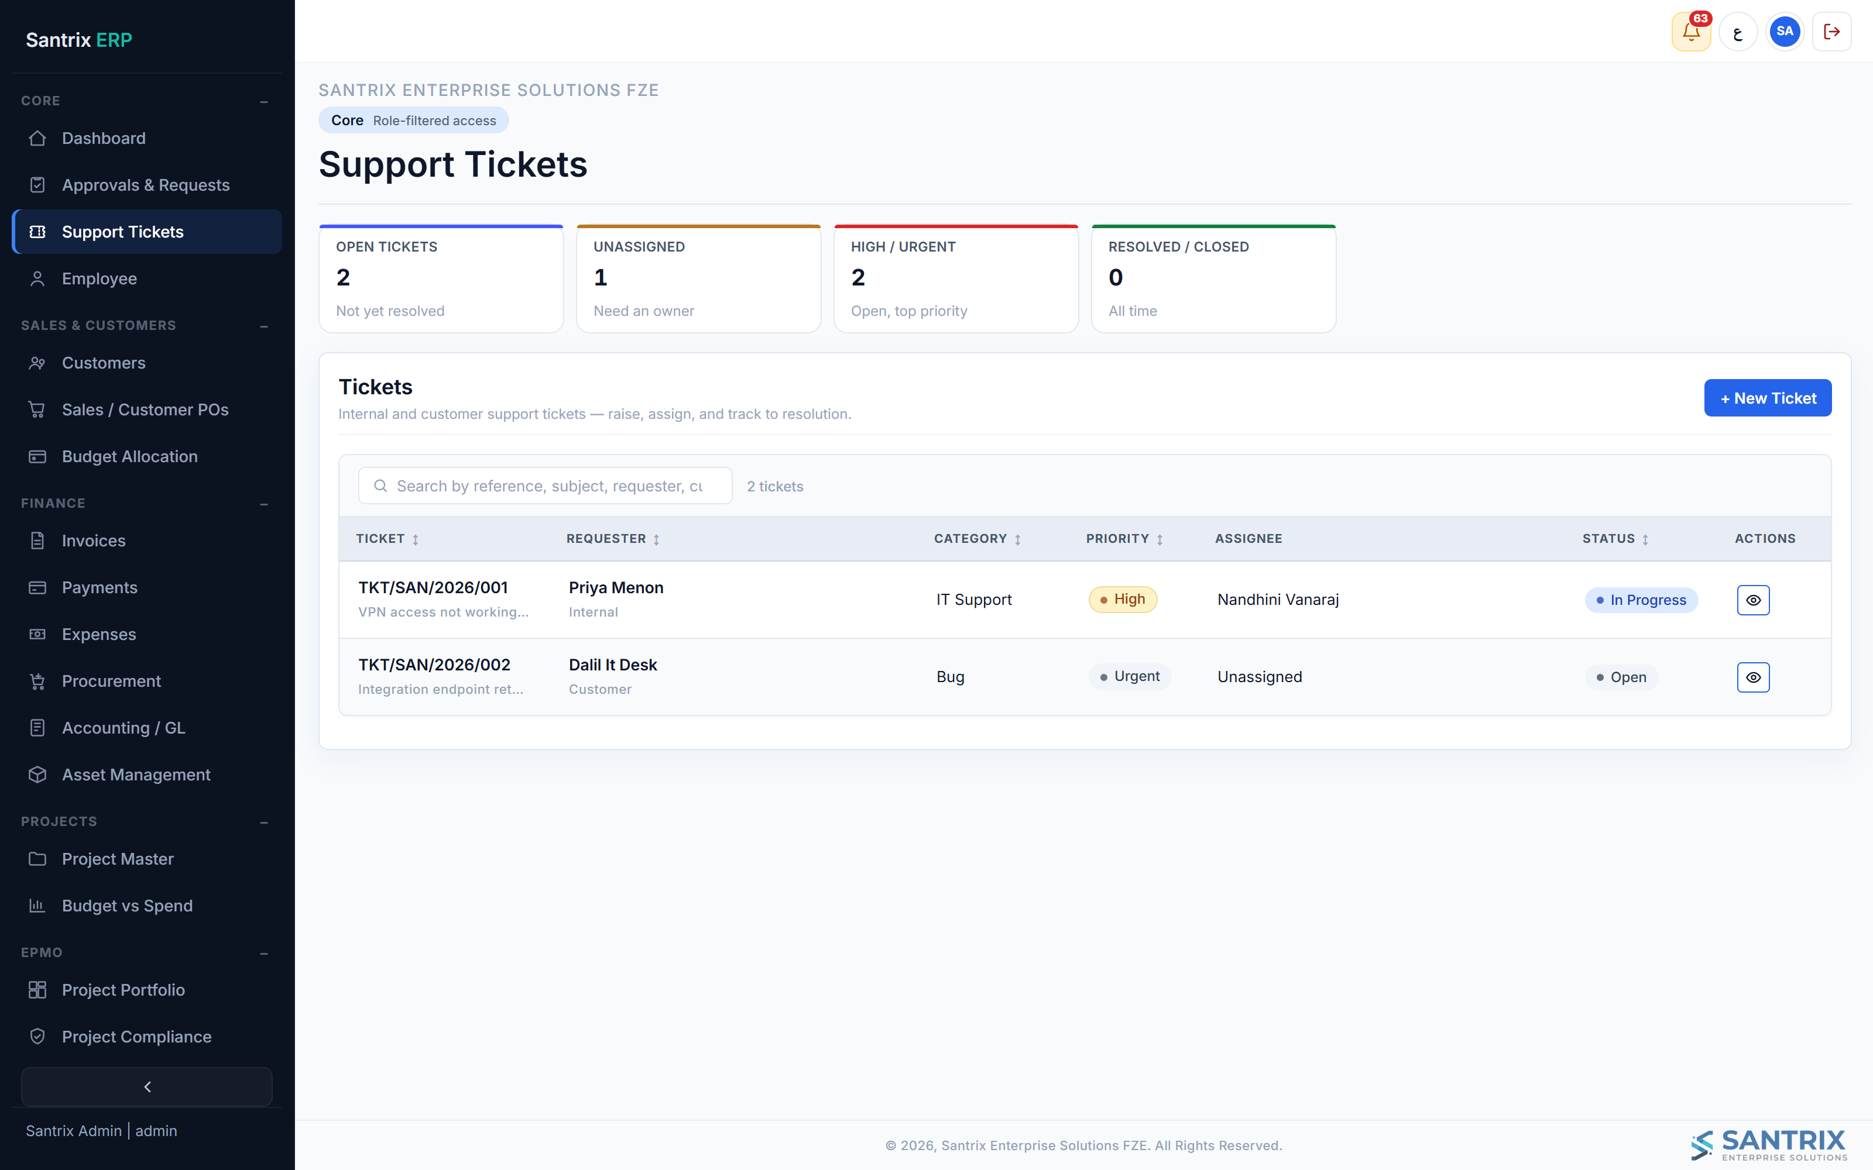Open Project Master menu item
The height and width of the screenshot is (1170, 1873).
147,859
